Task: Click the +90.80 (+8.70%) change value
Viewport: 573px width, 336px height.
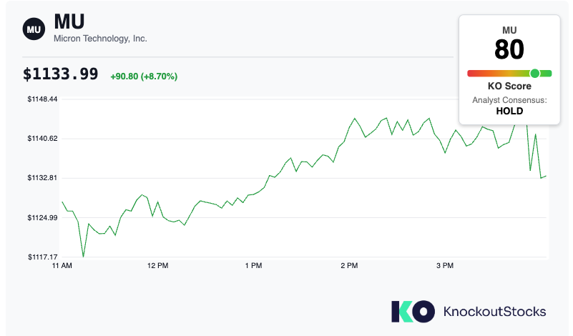Action: point(144,76)
